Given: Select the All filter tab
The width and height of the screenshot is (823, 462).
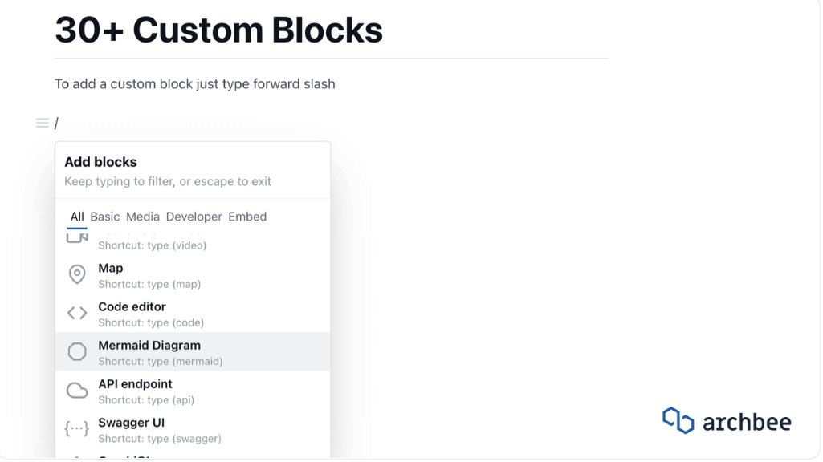Looking at the screenshot, I should click(x=77, y=217).
